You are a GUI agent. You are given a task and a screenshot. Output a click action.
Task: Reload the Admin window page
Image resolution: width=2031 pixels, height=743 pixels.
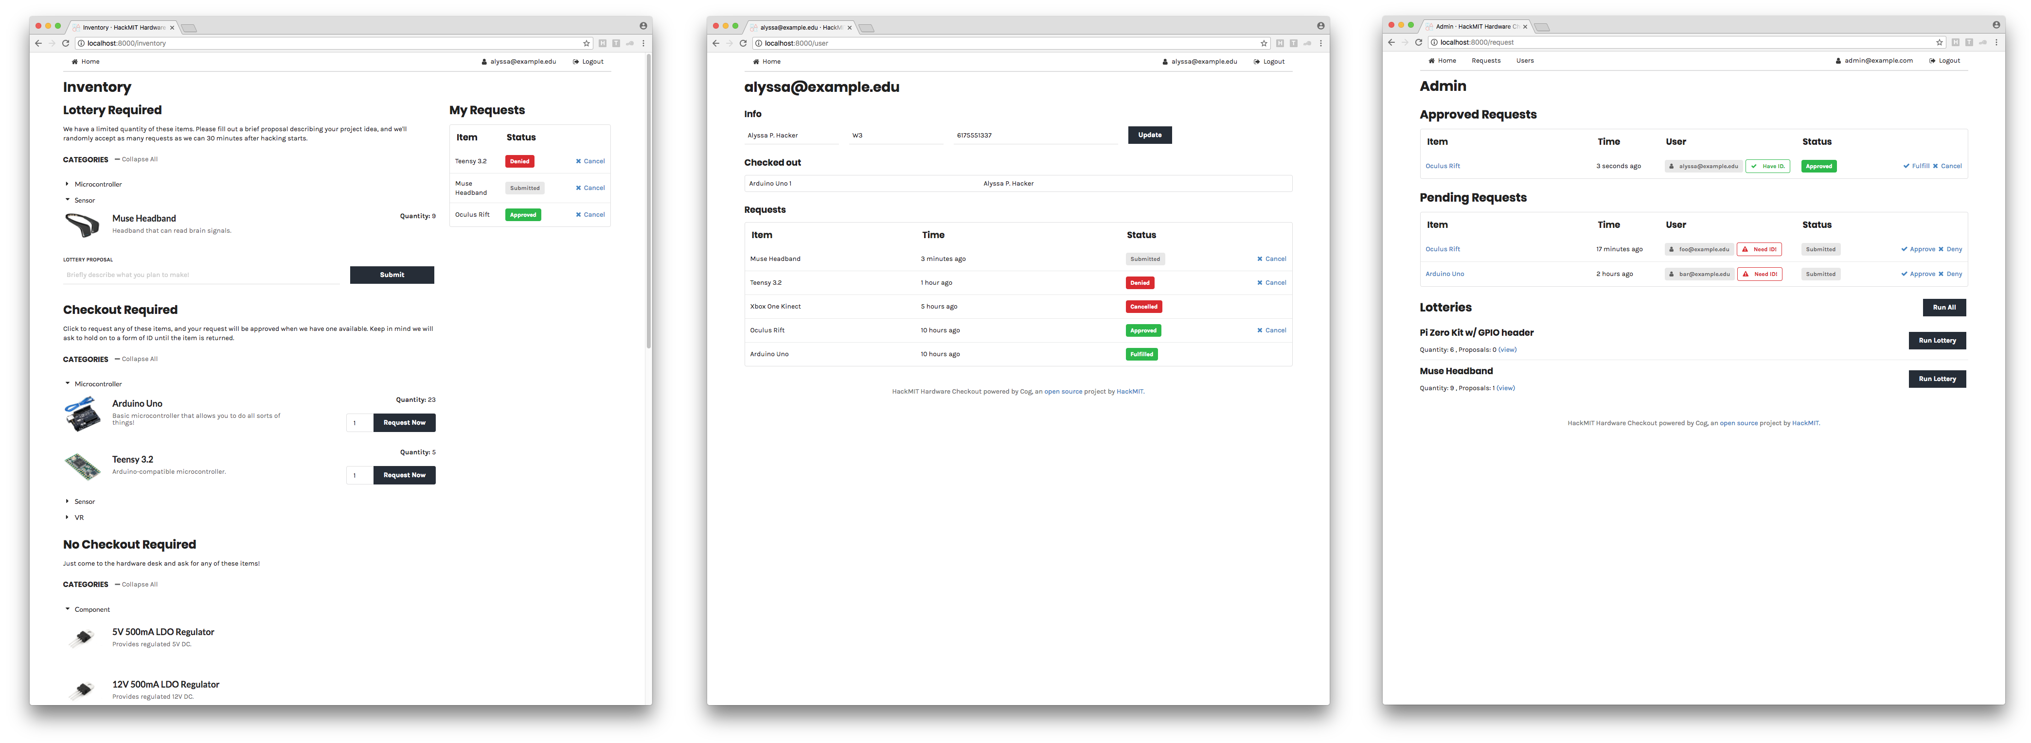point(1418,43)
